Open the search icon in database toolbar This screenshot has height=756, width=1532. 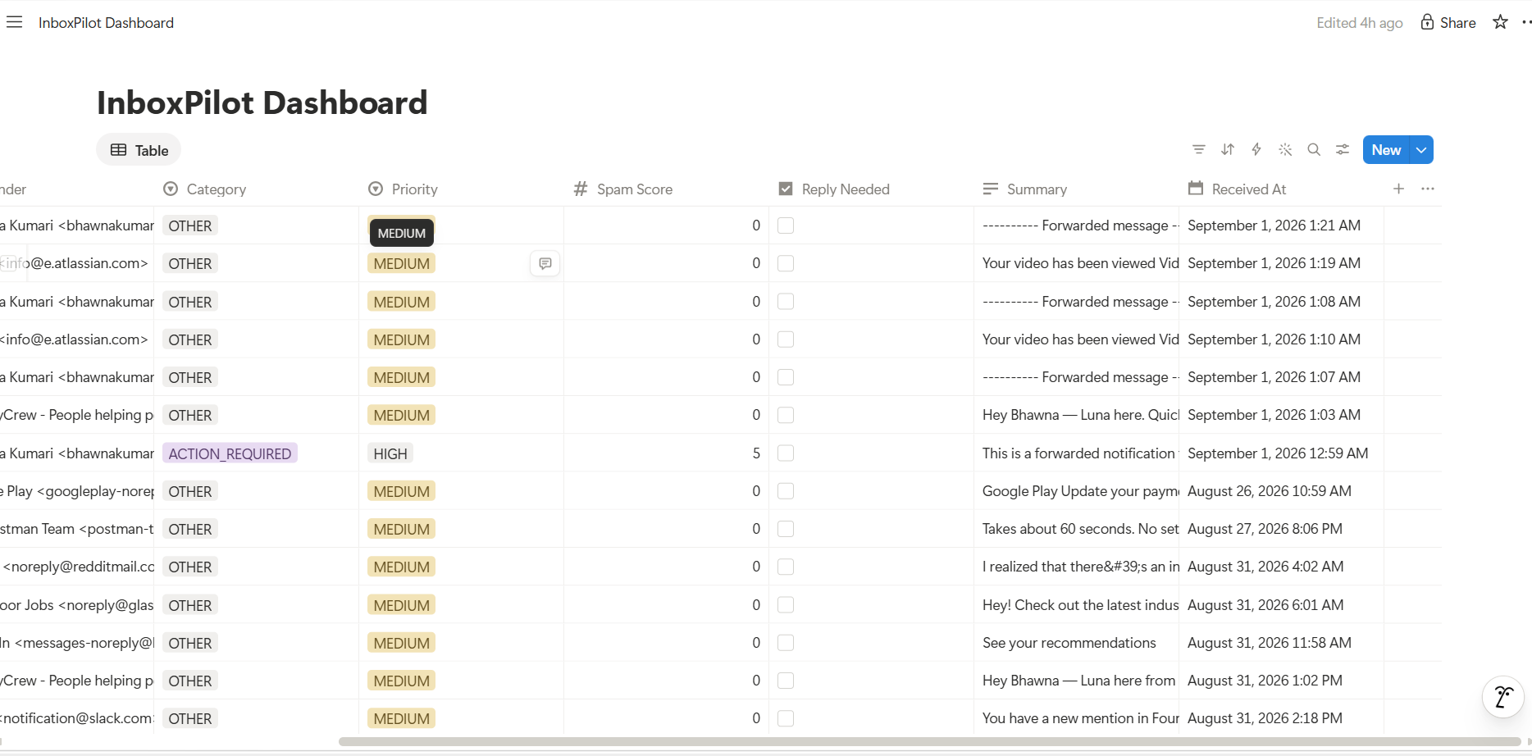(1314, 149)
